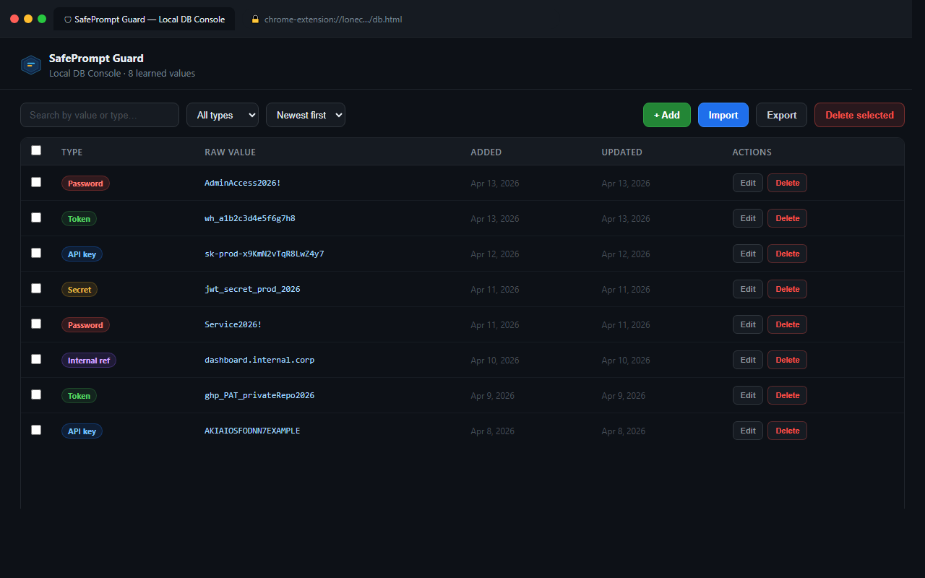Click the SafePrompt Guard hexagon logo
This screenshot has height=578, width=925.
(30, 65)
